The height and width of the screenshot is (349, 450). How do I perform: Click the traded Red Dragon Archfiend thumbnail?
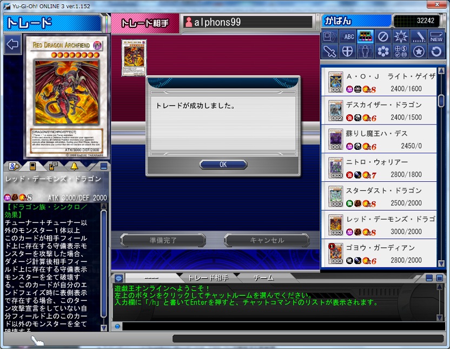pyautogui.click(x=134, y=58)
